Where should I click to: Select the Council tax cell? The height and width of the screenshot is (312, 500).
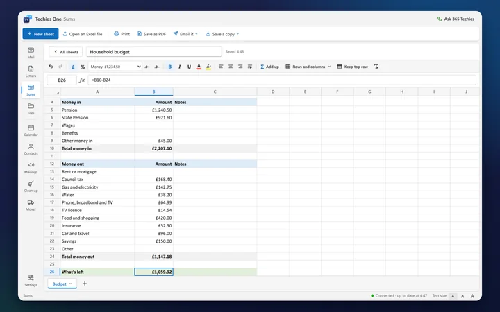point(97,180)
